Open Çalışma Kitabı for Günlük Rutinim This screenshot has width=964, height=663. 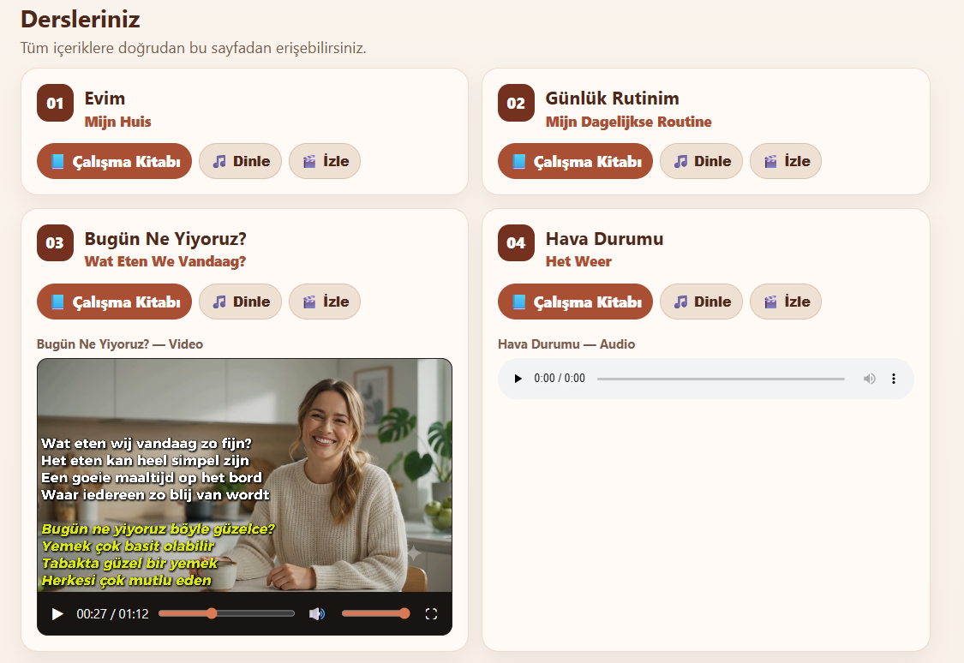click(576, 161)
